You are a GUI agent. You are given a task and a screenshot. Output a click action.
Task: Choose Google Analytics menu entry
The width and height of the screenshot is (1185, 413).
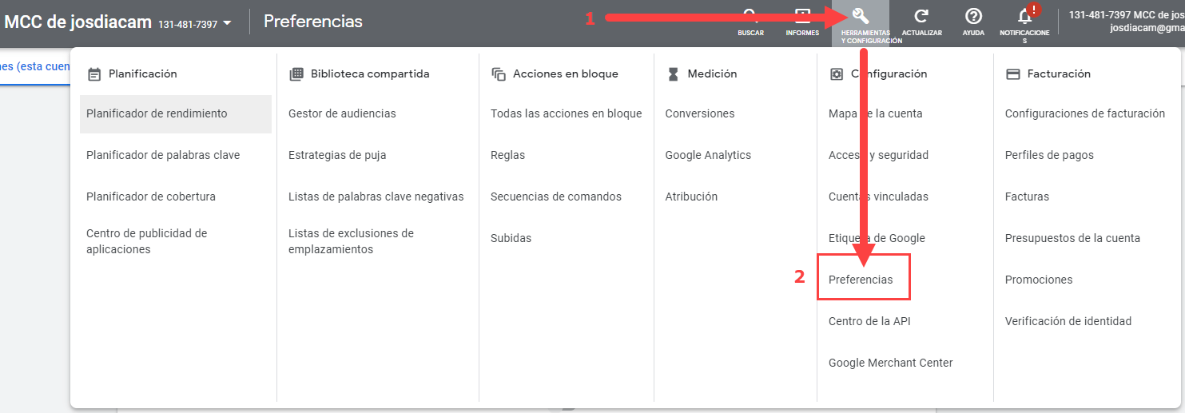708,155
